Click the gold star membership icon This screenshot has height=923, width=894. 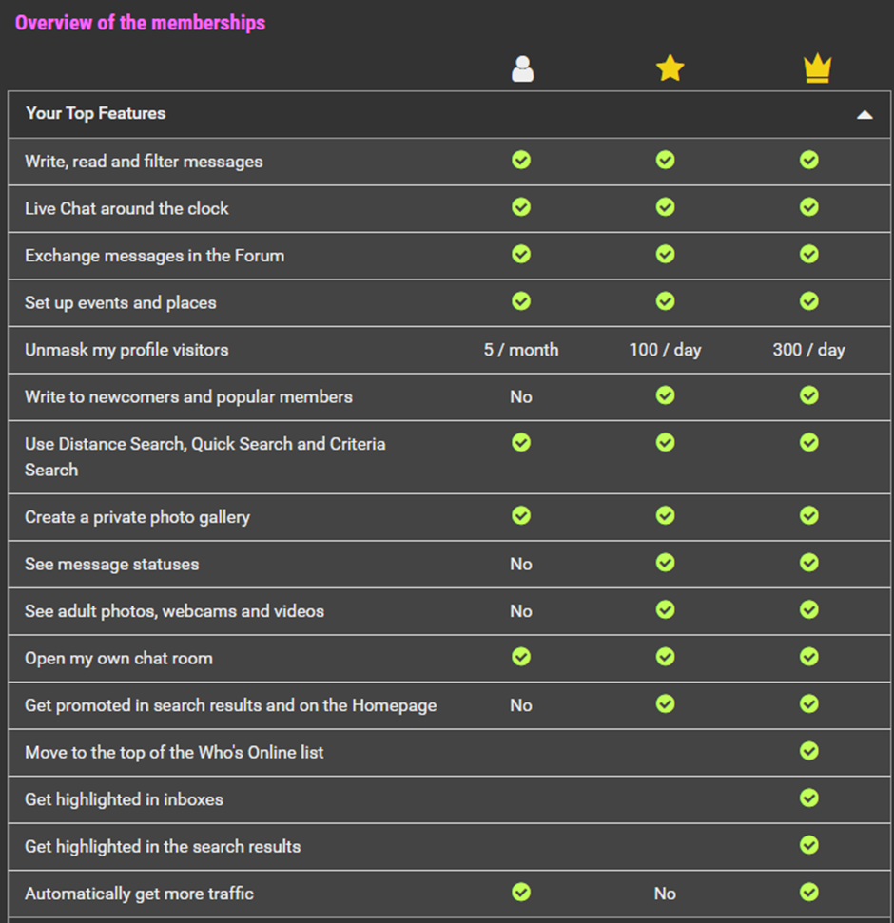[x=670, y=68]
